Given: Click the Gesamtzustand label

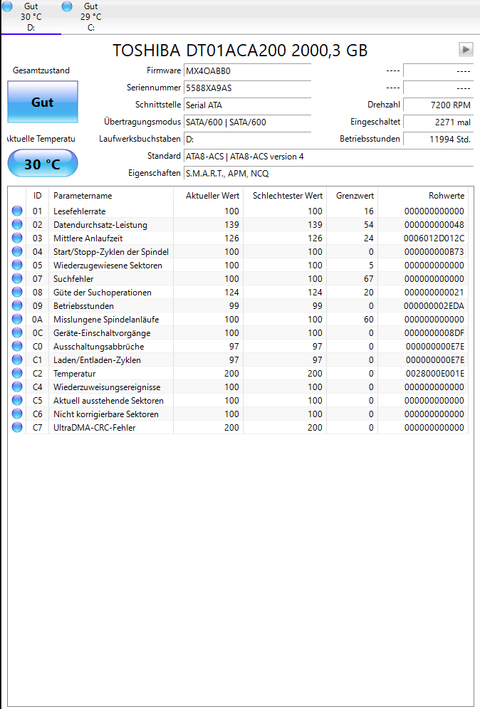Looking at the screenshot, I should click(x=41, y=70).
